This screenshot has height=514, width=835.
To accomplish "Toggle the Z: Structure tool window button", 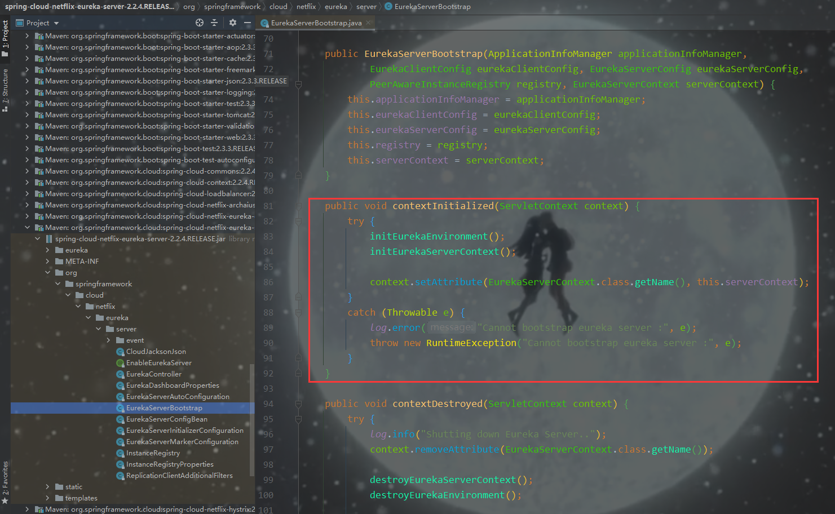I will click(5, 90).
